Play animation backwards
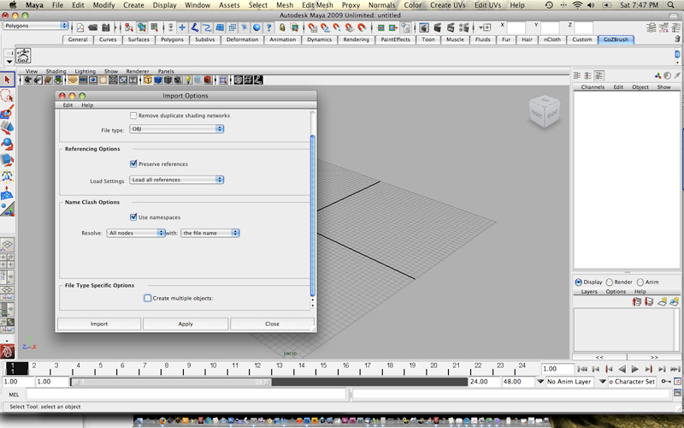Screen dimensions: 684x428 (x=622, y=369)
